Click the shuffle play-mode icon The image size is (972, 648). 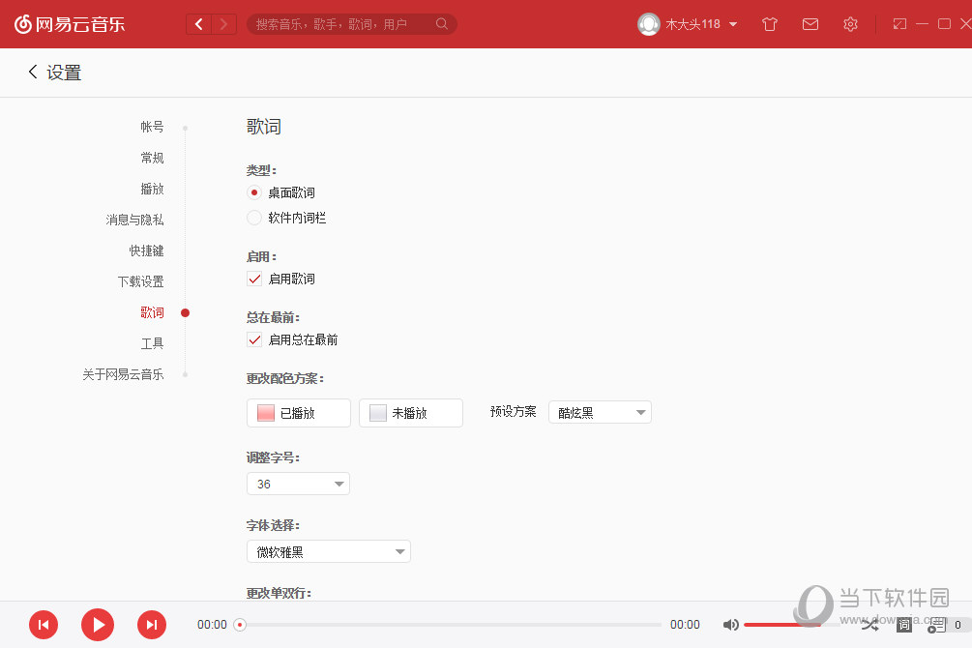click(x=869, y=626)
